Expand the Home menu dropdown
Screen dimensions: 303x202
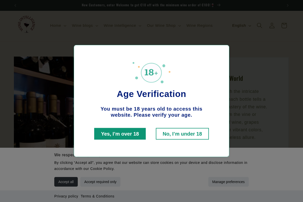(x=58, y=26)
